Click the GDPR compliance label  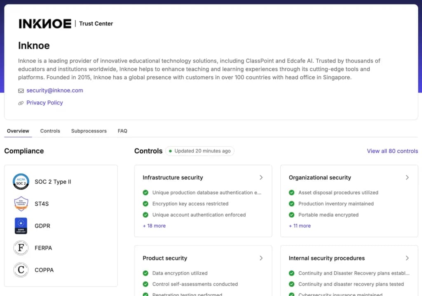point(42,226)
